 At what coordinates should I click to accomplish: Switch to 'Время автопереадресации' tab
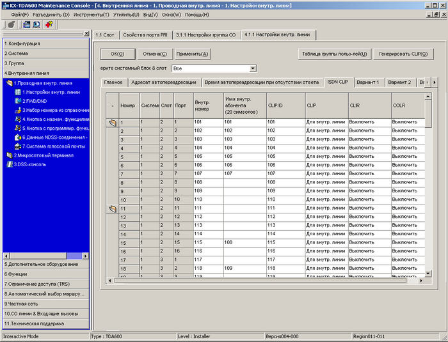click(261, 82)
